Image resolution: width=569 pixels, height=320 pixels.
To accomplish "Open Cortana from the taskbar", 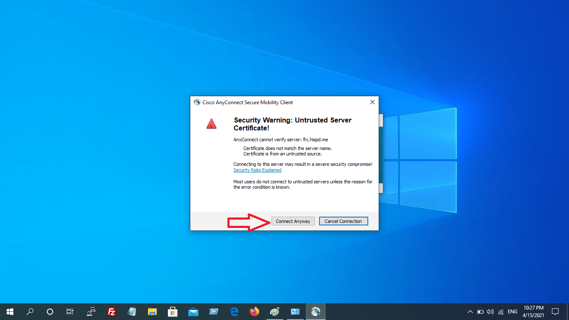I will (50, 311).
